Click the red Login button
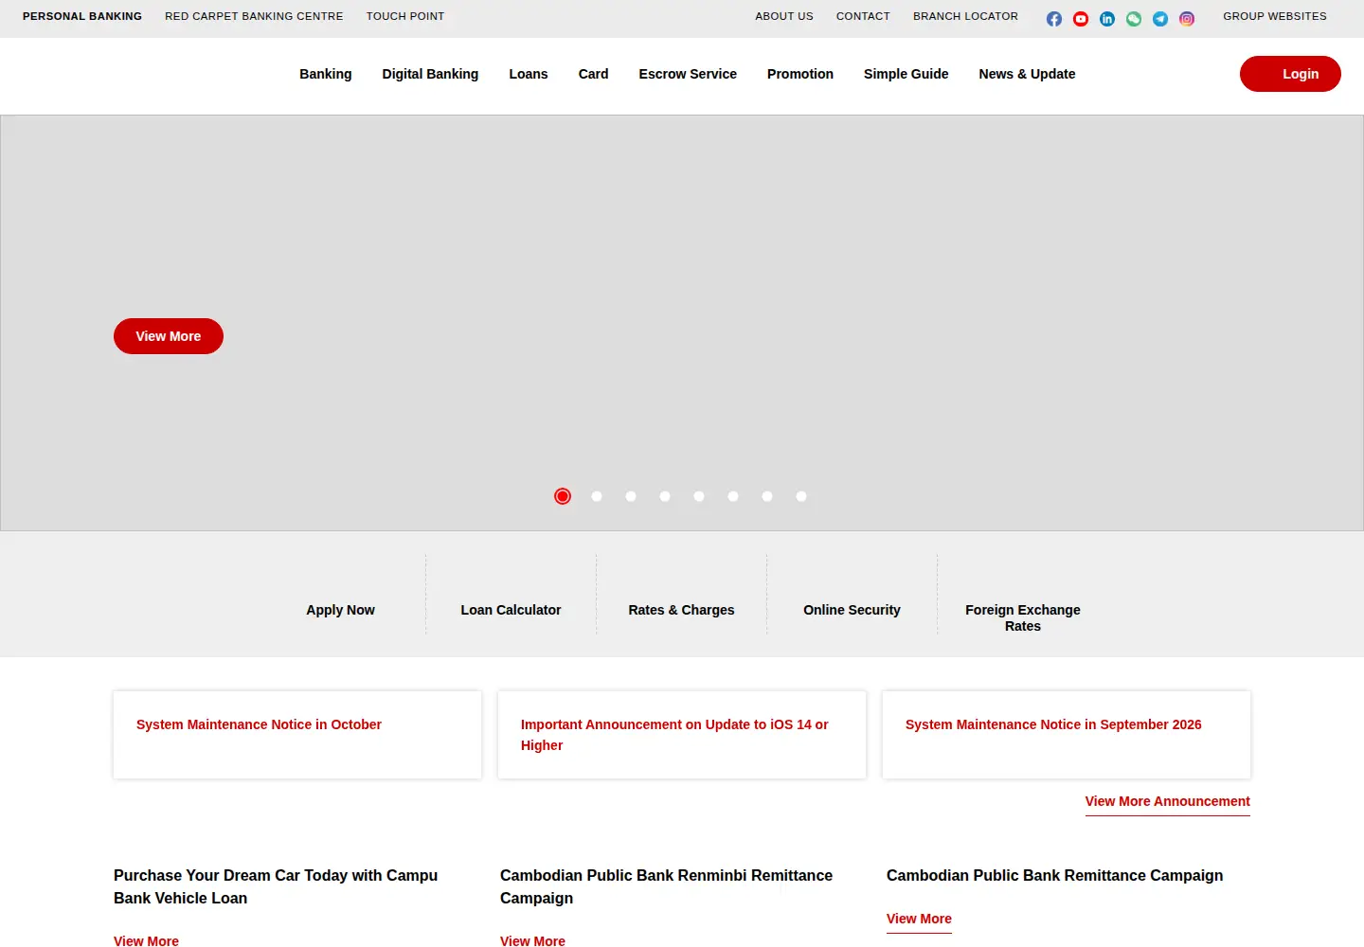Image resolution: width=1364 pixels, height=947 pixels. [x=1290, y=74]
